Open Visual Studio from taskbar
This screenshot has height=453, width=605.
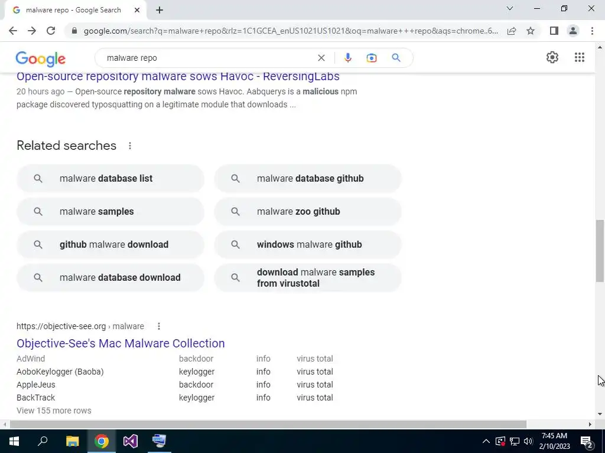pyautogui.click(x=131, y=441)
